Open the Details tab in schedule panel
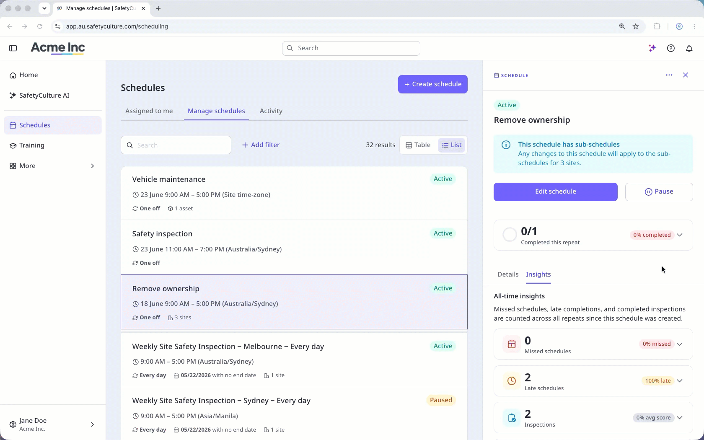The width and height of the screenshot is (704, 440). (x=508, y=274)
